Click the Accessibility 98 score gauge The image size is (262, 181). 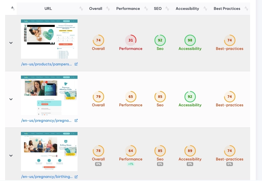coord(190,40)
